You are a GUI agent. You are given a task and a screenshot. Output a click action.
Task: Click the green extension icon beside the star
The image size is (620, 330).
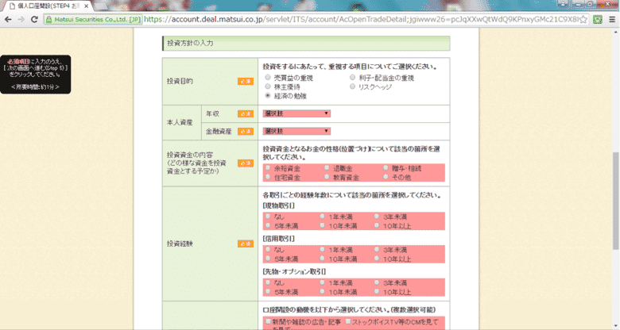pyautogui.click(x=598, y=19)
